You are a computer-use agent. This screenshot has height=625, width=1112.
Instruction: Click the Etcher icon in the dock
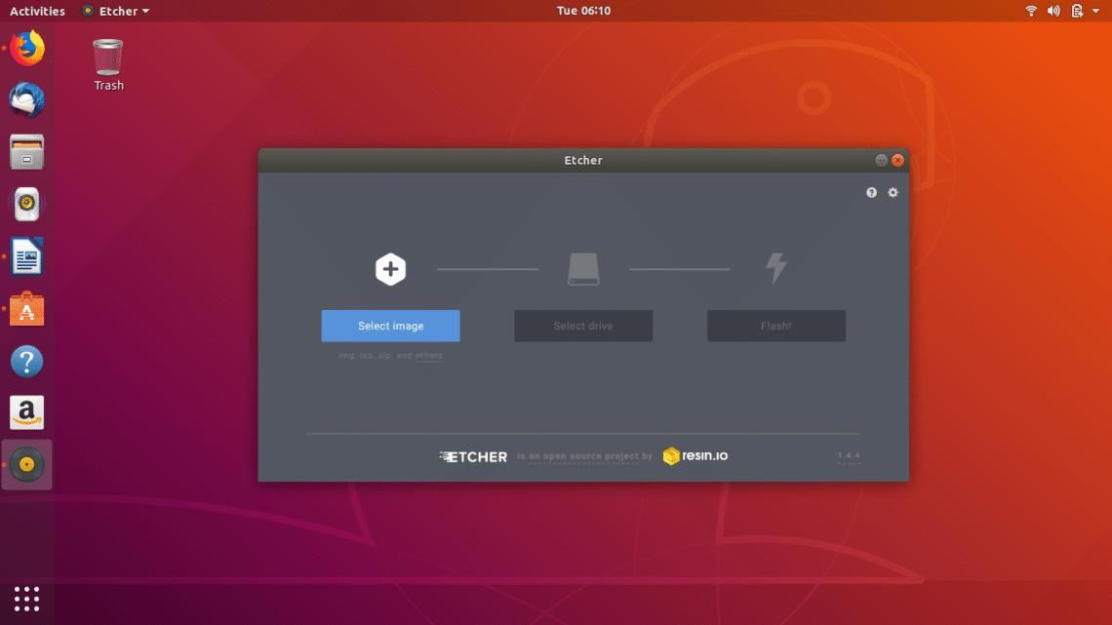click(26, 465)
